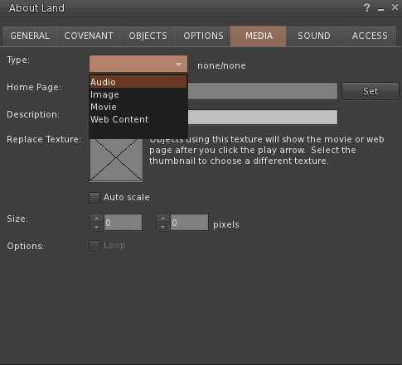The image size is (402, 365).
Task: Open the COVENANT tab
Action: tap(89, 36)
